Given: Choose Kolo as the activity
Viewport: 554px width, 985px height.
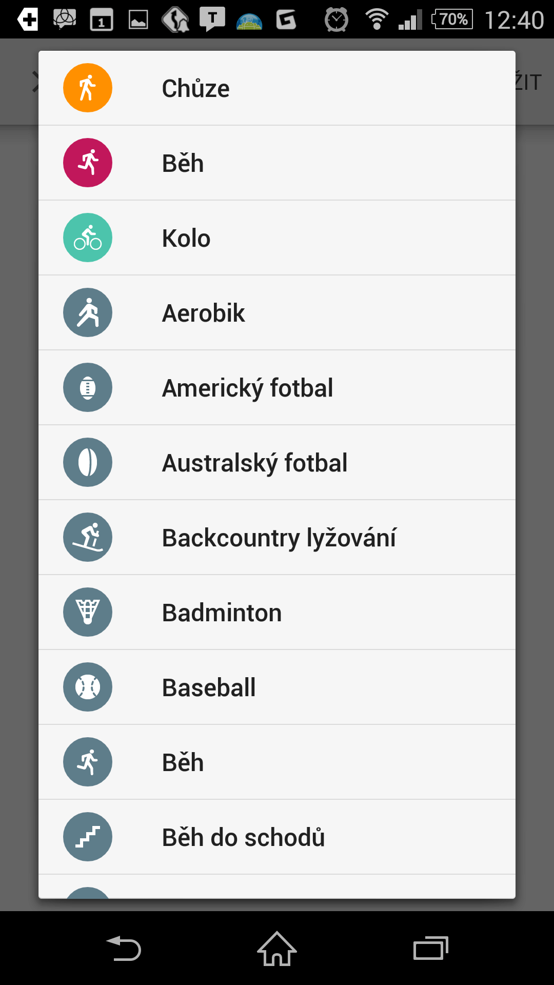Looking at the screenshot, I should pyautogui.click(x=186, y=238).
